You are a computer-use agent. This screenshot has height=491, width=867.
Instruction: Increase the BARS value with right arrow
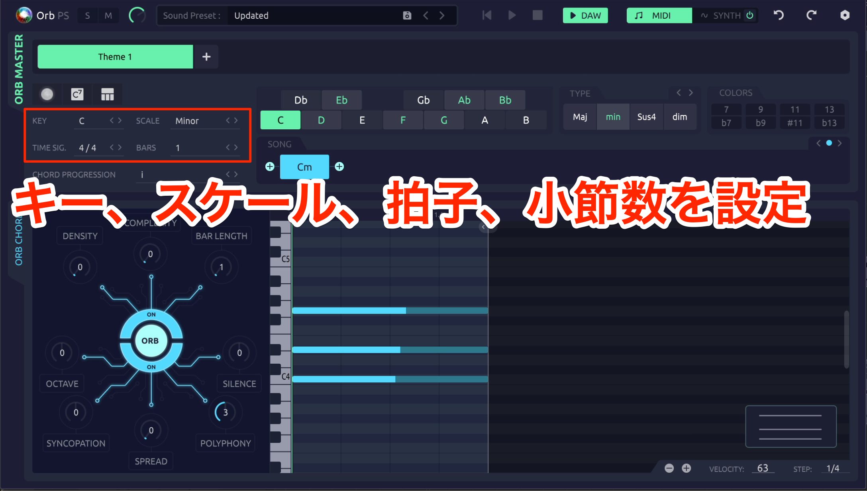pyautogui.click(x=236, y=148)
